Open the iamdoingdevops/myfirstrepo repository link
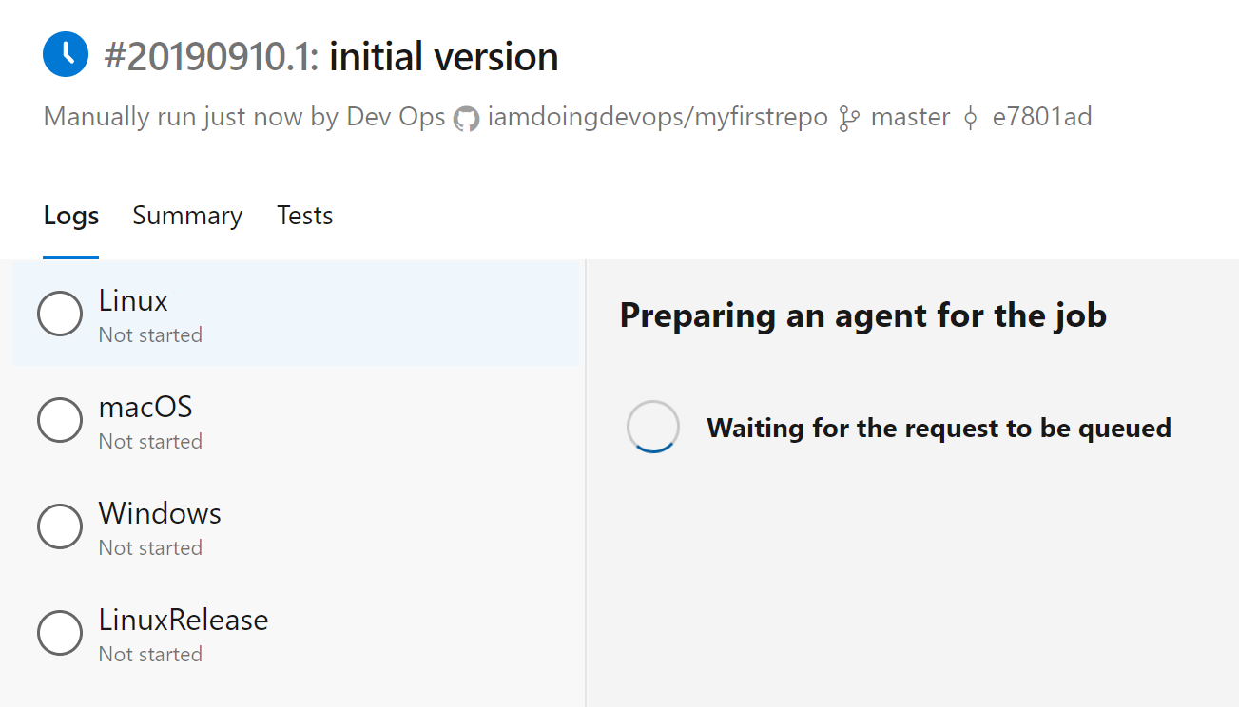The height and width of the screenshot is (707, 1239). click(x=658, y=118)
